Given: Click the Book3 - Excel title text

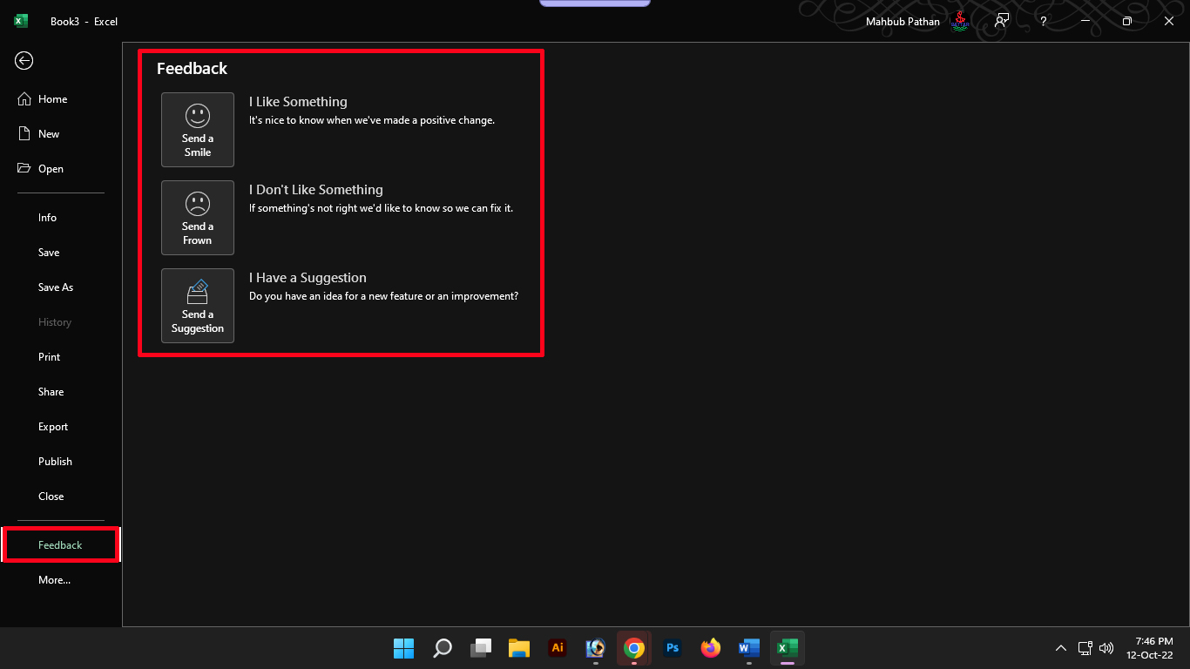Looking at the screenshot, I should [x=84, y=21].
